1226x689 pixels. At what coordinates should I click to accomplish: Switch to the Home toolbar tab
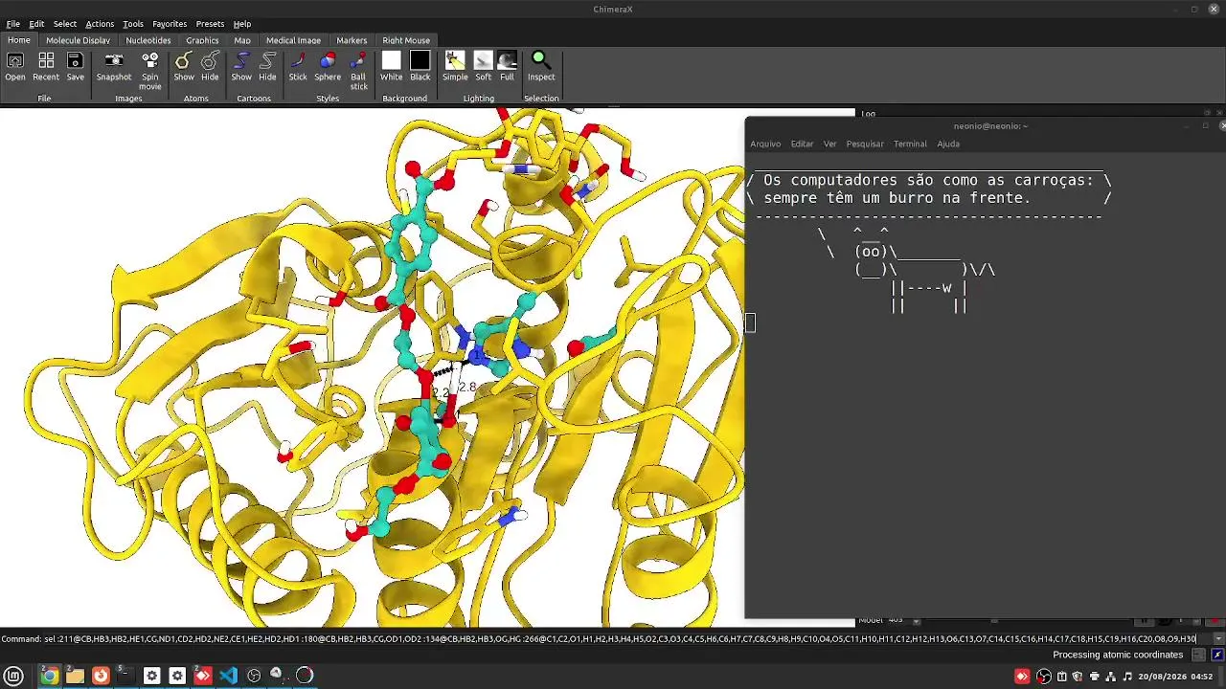19,40
